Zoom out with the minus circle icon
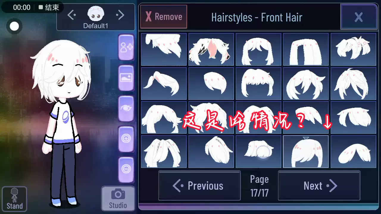Screen dimensions: 381x214 126,169
